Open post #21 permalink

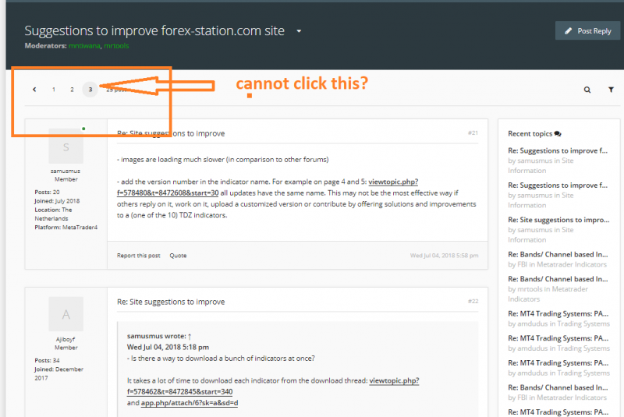point(473,133)
